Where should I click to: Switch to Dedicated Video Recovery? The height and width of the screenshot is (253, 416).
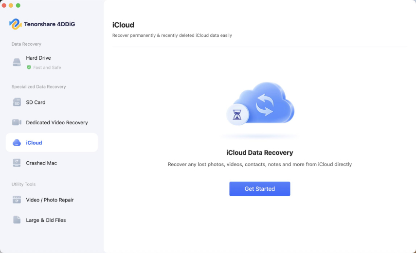57,123
